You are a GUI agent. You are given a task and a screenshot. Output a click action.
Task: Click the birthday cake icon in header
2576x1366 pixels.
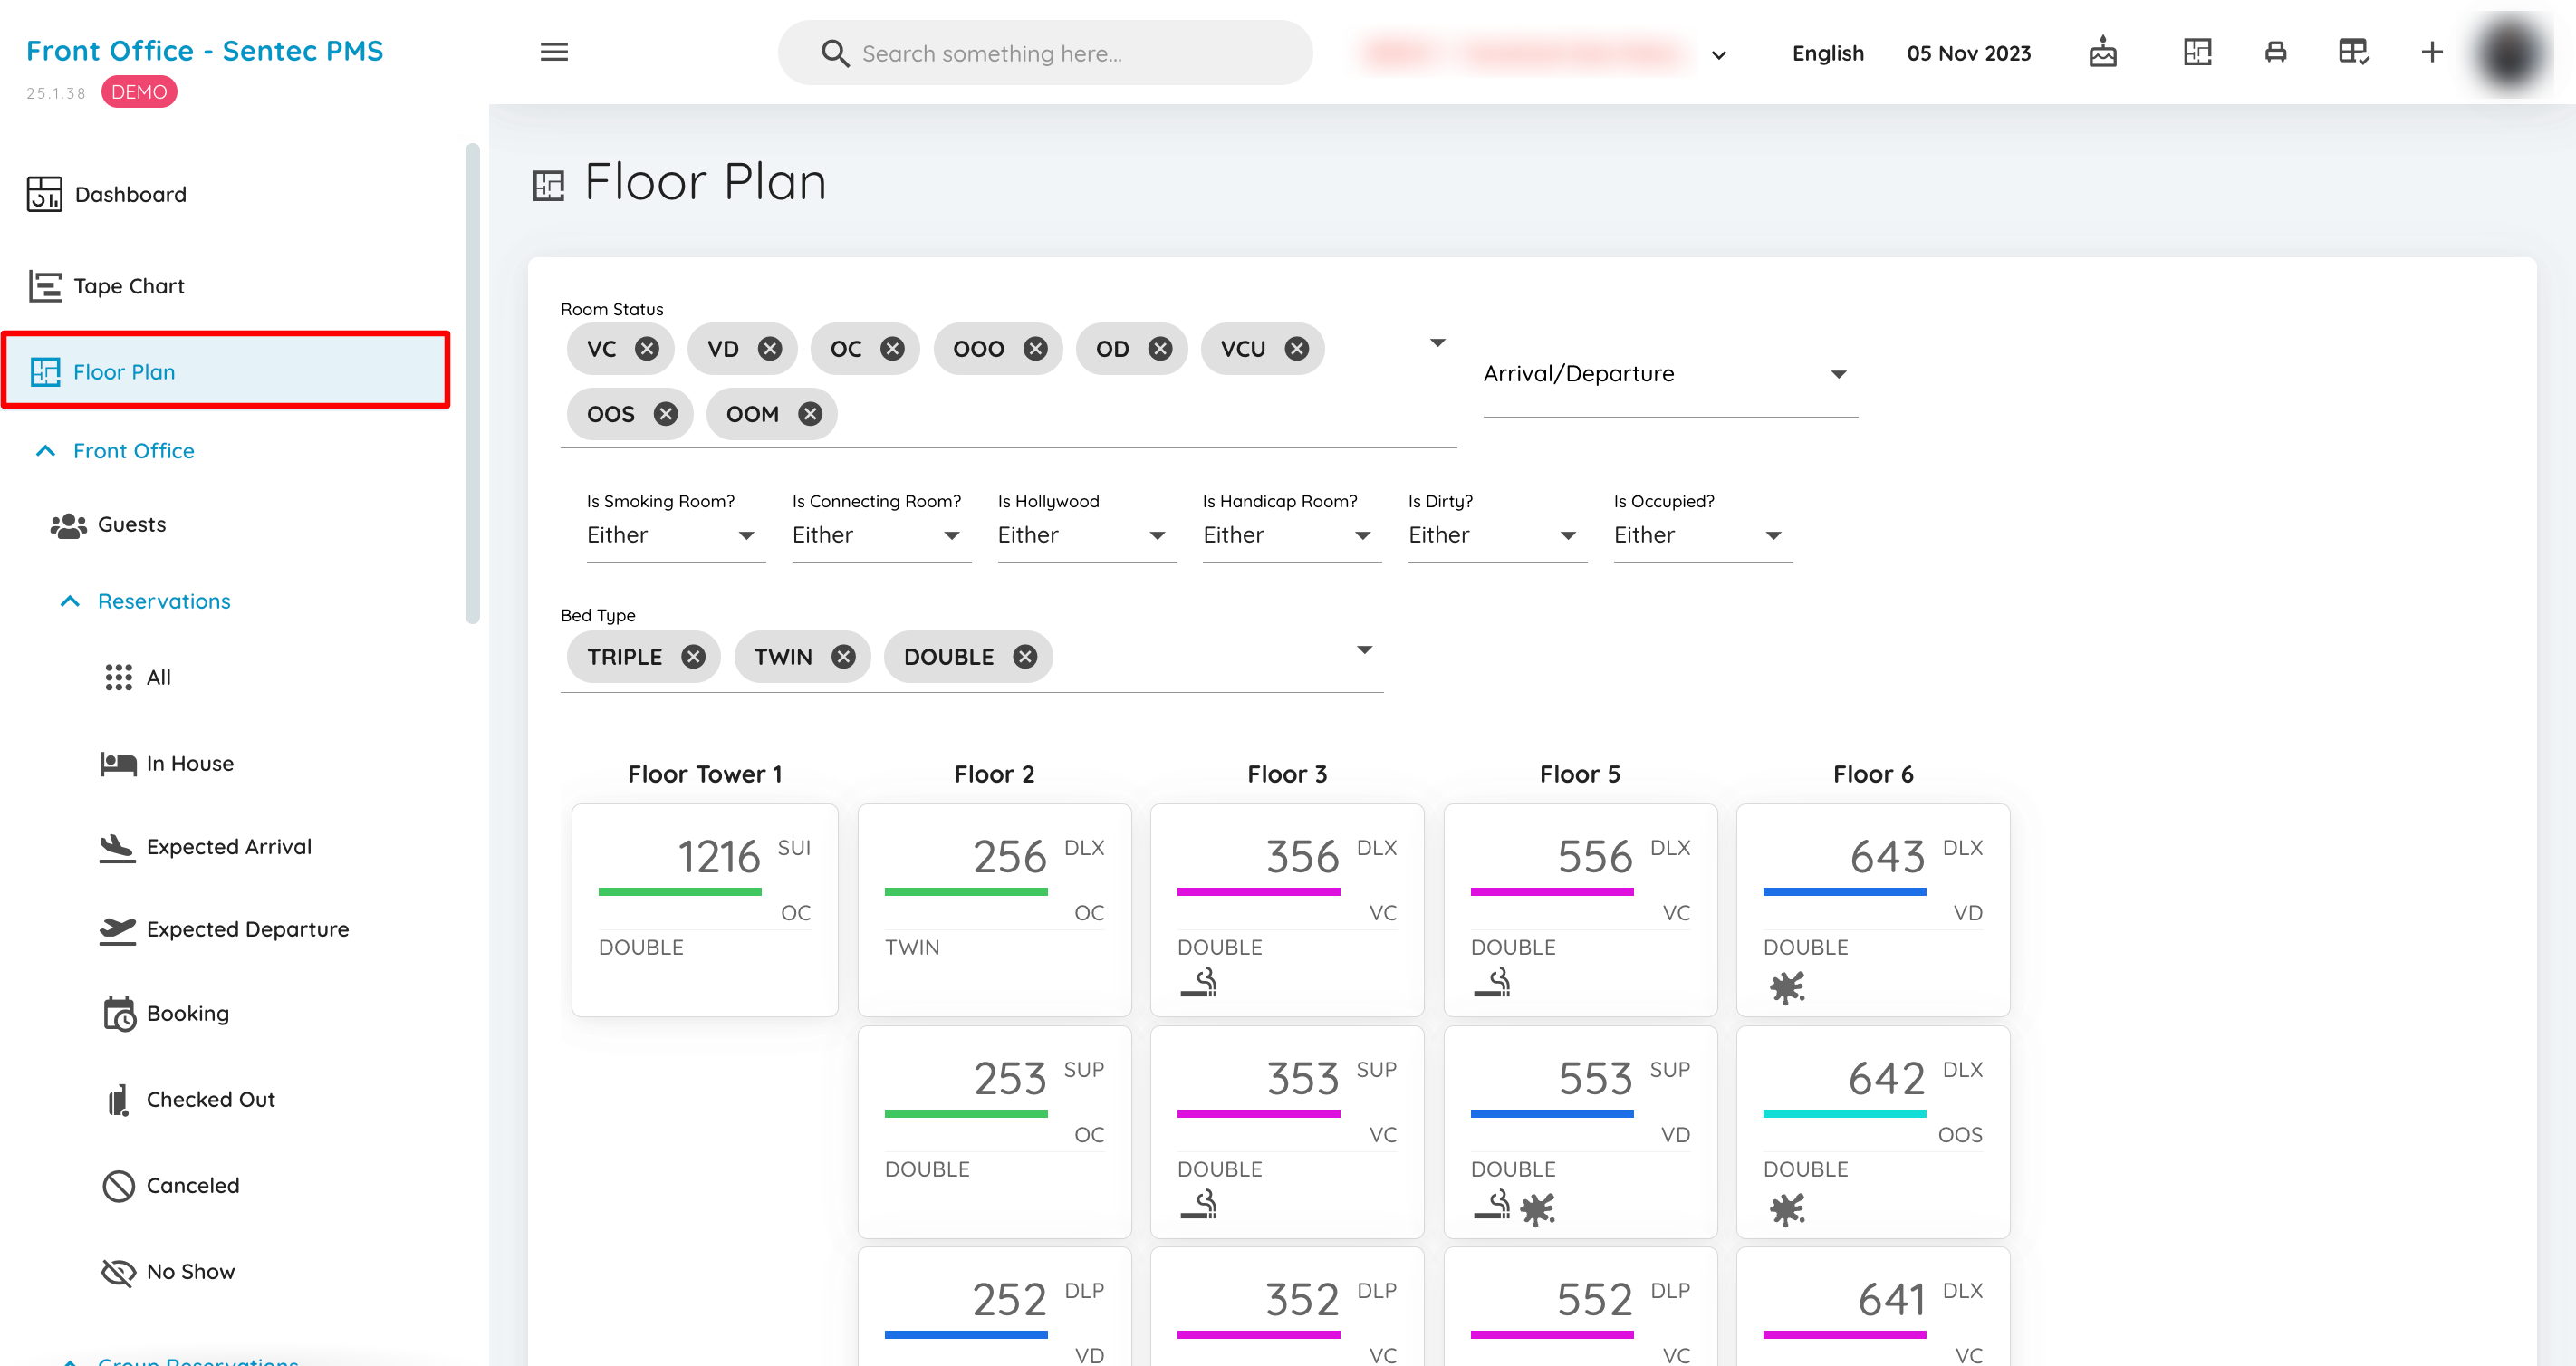[2103, 52]
